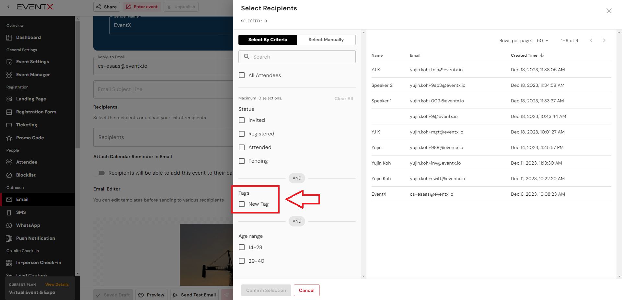Open Push Notification in the sidebar
This screenshot has width=622, height=300.
tap(35, 238)
